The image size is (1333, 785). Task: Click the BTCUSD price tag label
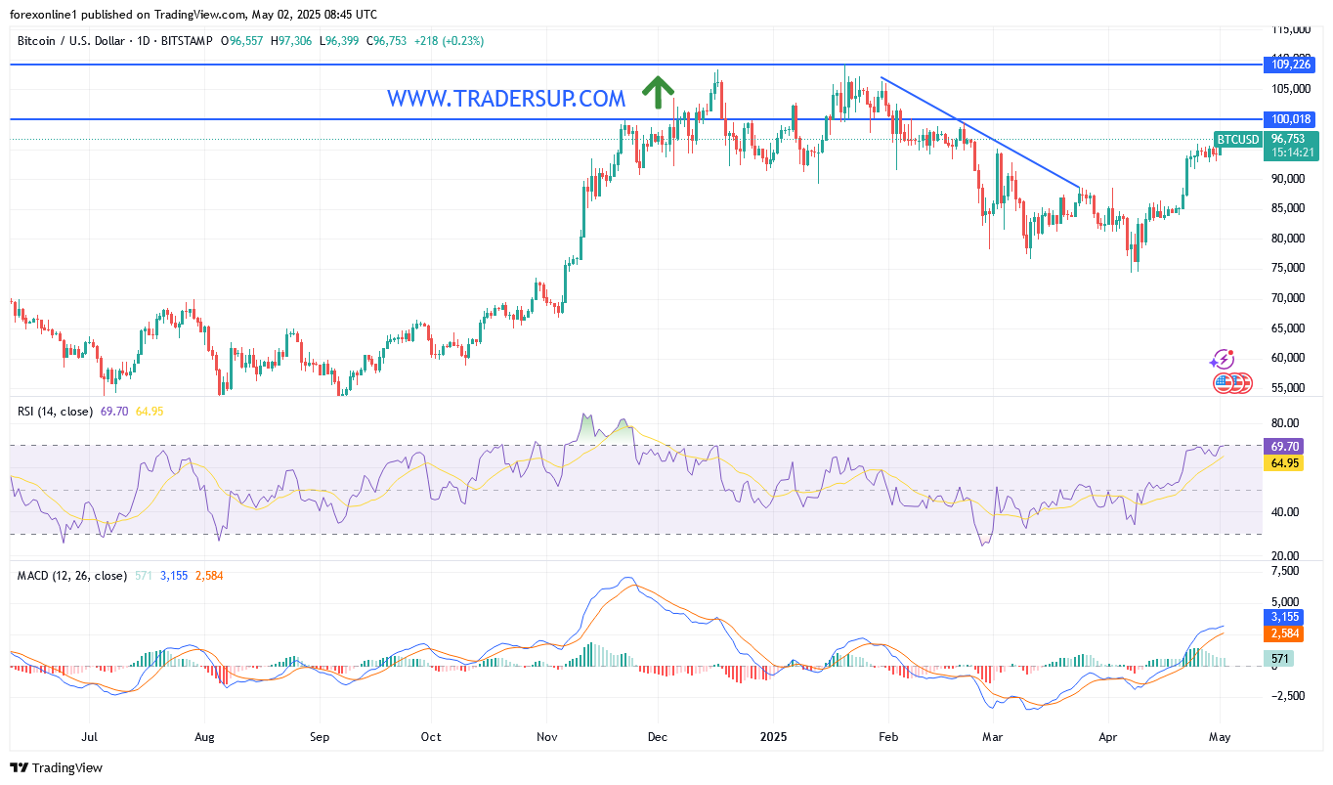tap(1237, 140)
